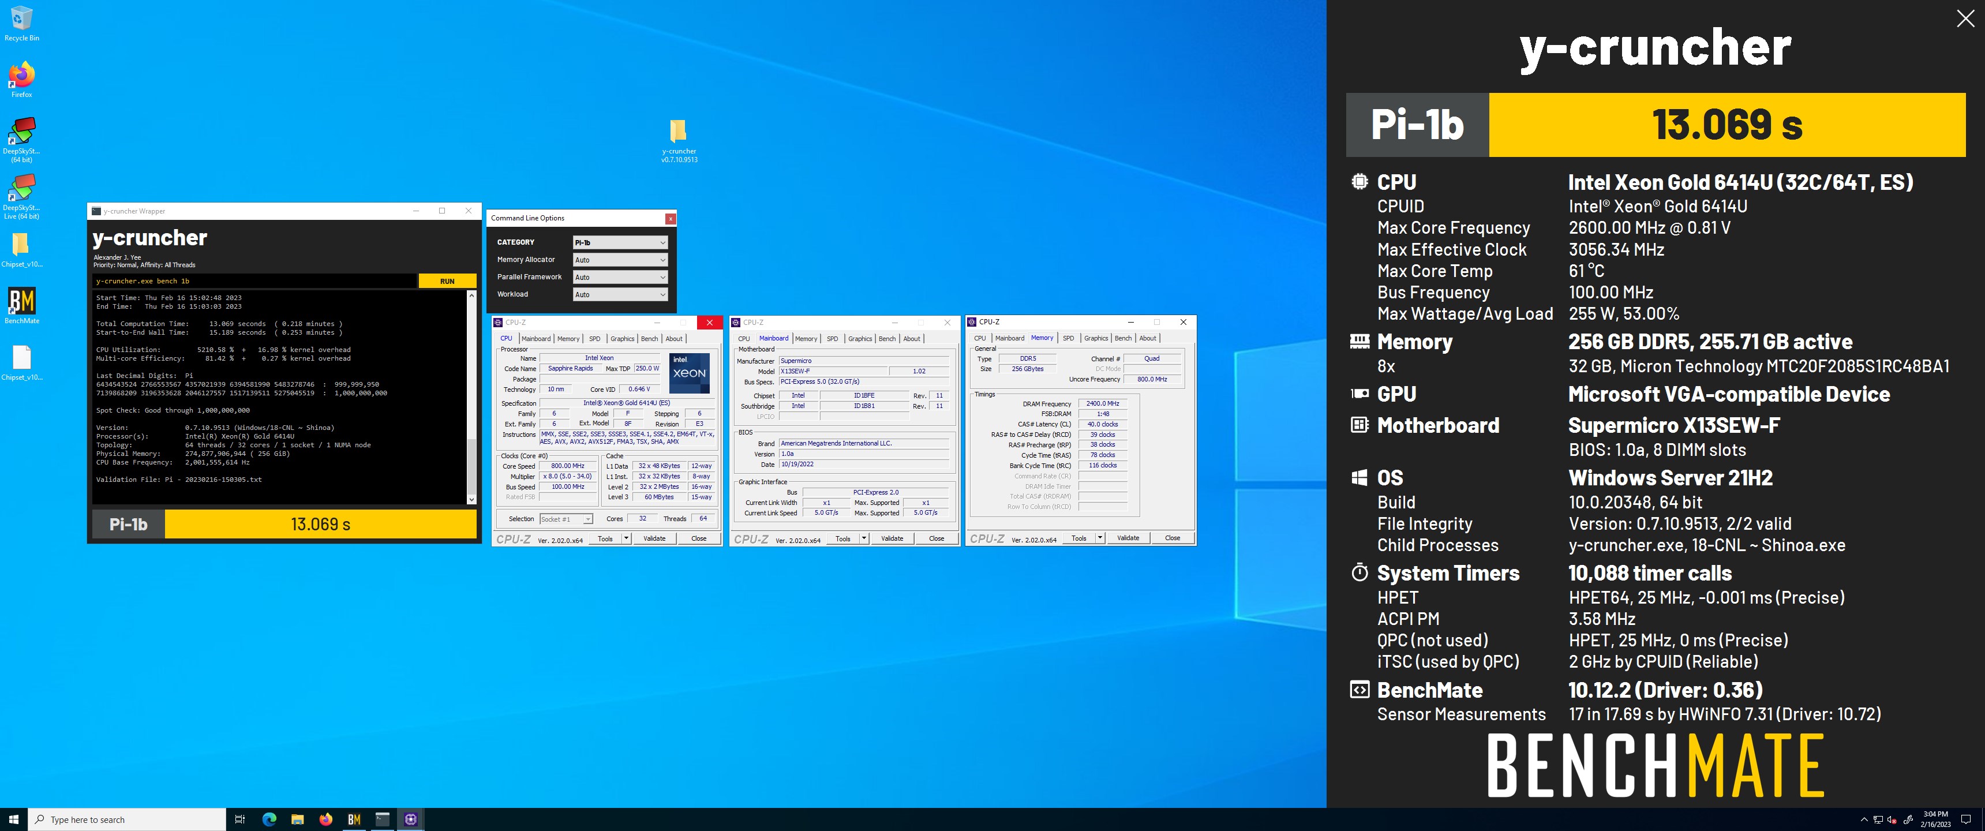Open About tab in first CPU-Z window

point(673,338)
